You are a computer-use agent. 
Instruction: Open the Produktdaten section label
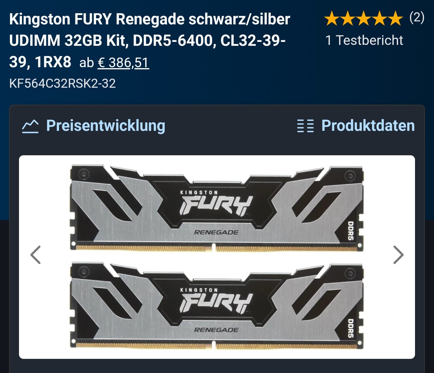tap(368, 126)
